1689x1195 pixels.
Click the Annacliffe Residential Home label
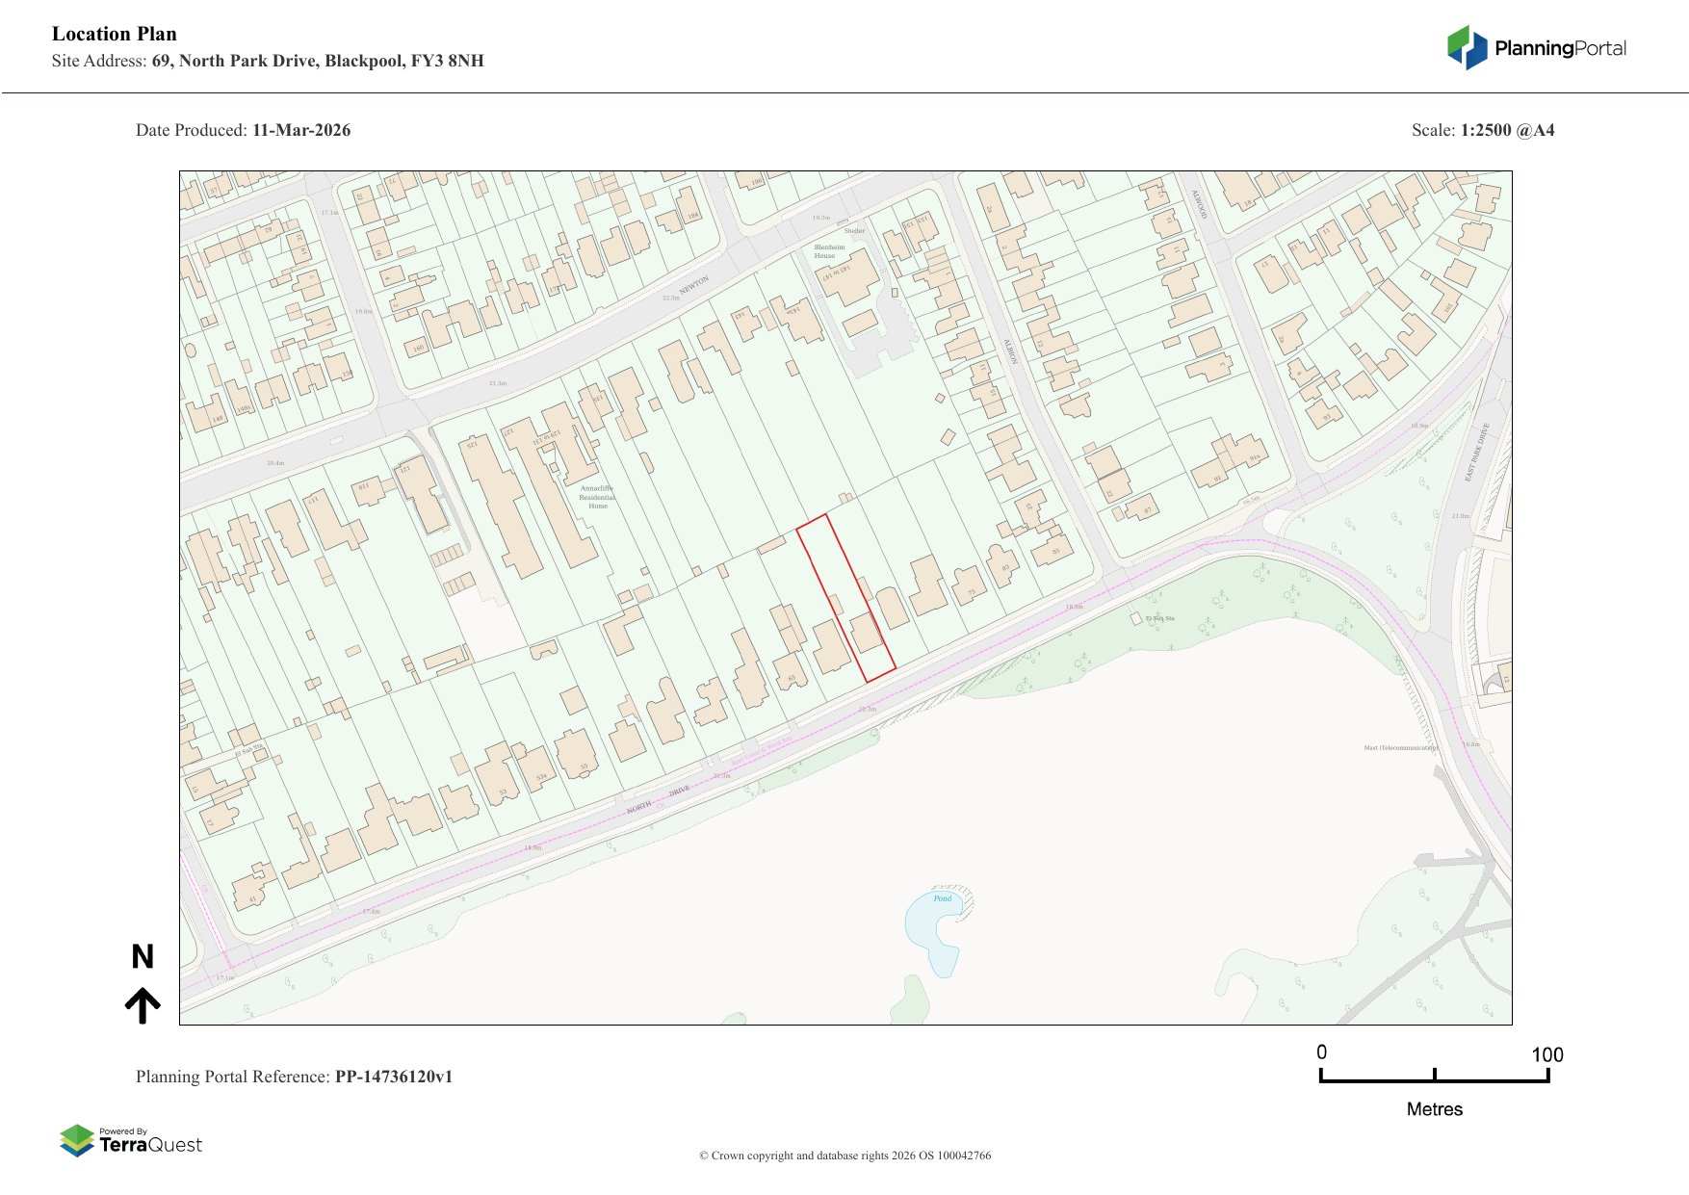coord(597,497)
